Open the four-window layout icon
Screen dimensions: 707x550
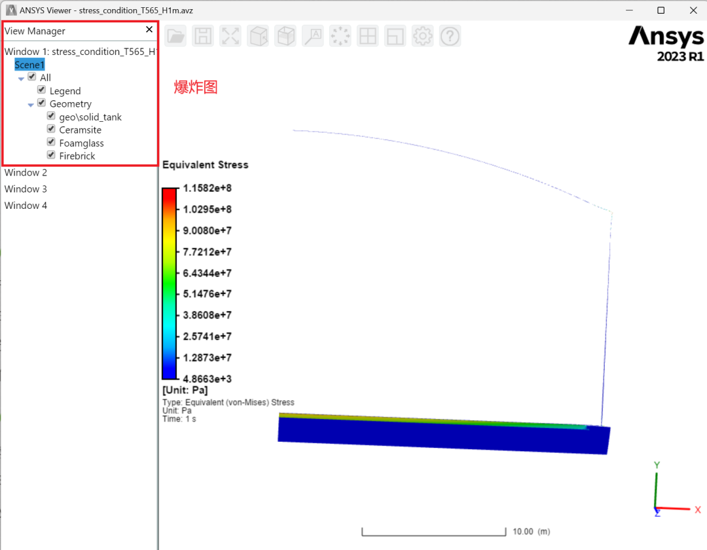tap(367, 36)
